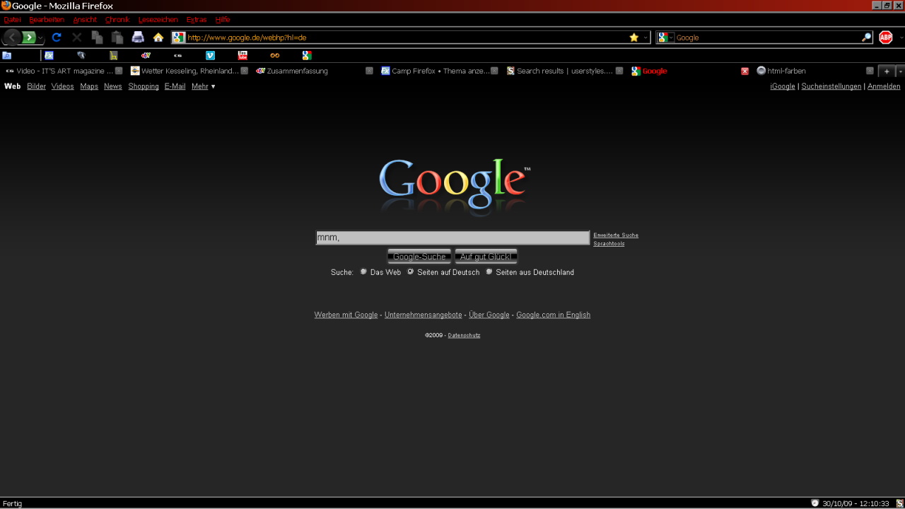Click the Stylish S icon in the status bar
This screenshot has height=509, width=905.
(899, 503)
